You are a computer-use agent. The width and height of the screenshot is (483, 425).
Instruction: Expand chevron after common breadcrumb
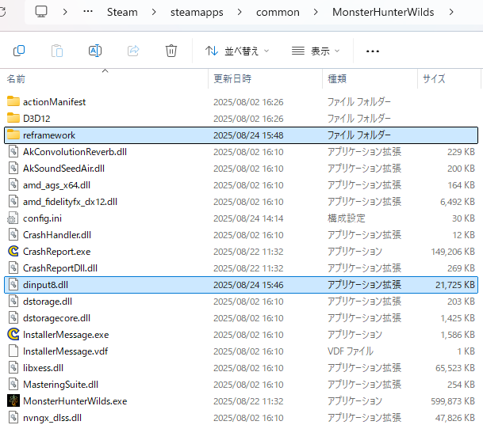316,12
